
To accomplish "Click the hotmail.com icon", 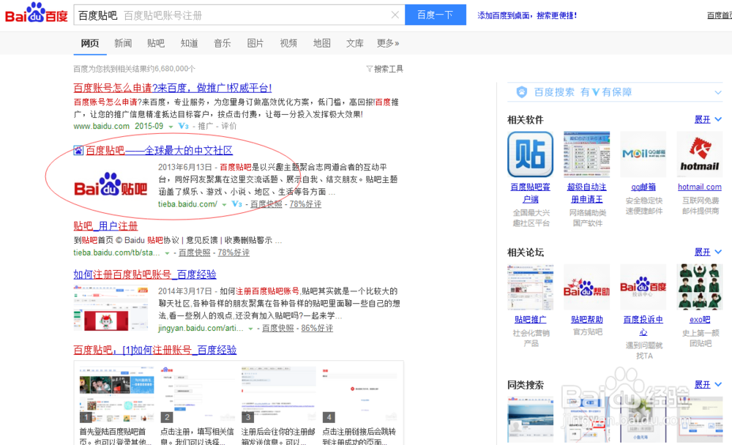I will pyautogui.click(x=699, y=154).
